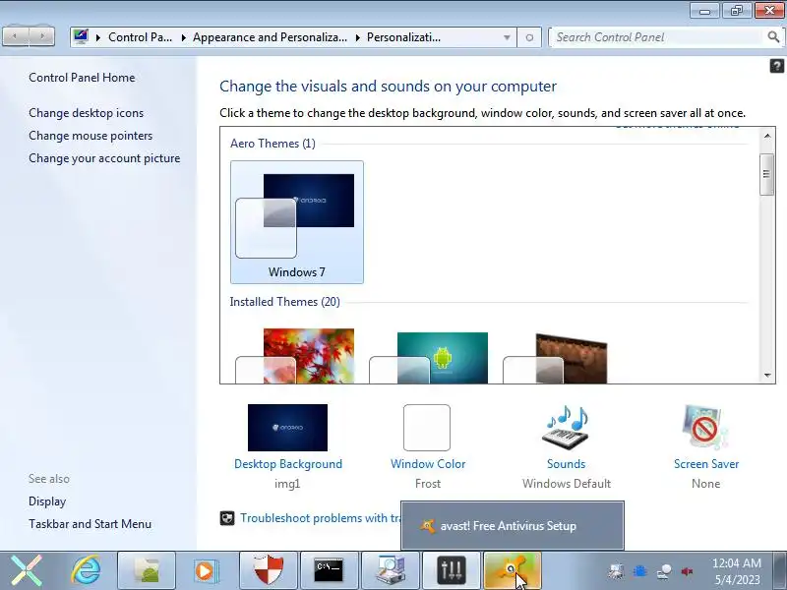
Task: Open the help question mark icon
Action: [776, 66]
